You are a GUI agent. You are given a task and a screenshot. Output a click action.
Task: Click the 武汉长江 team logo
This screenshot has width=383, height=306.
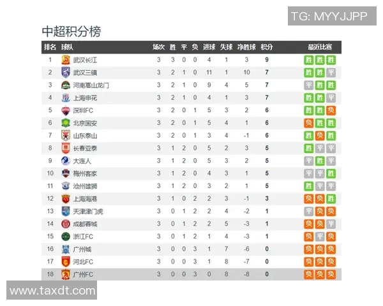pos(65,60)
